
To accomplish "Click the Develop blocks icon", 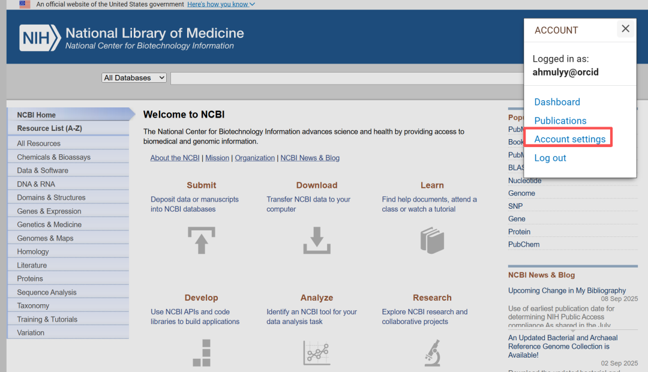I will [x=202, y=353].
